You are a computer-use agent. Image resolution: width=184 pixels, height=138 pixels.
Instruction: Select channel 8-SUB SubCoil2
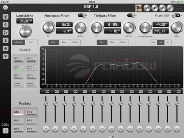[x=31, y=85]
